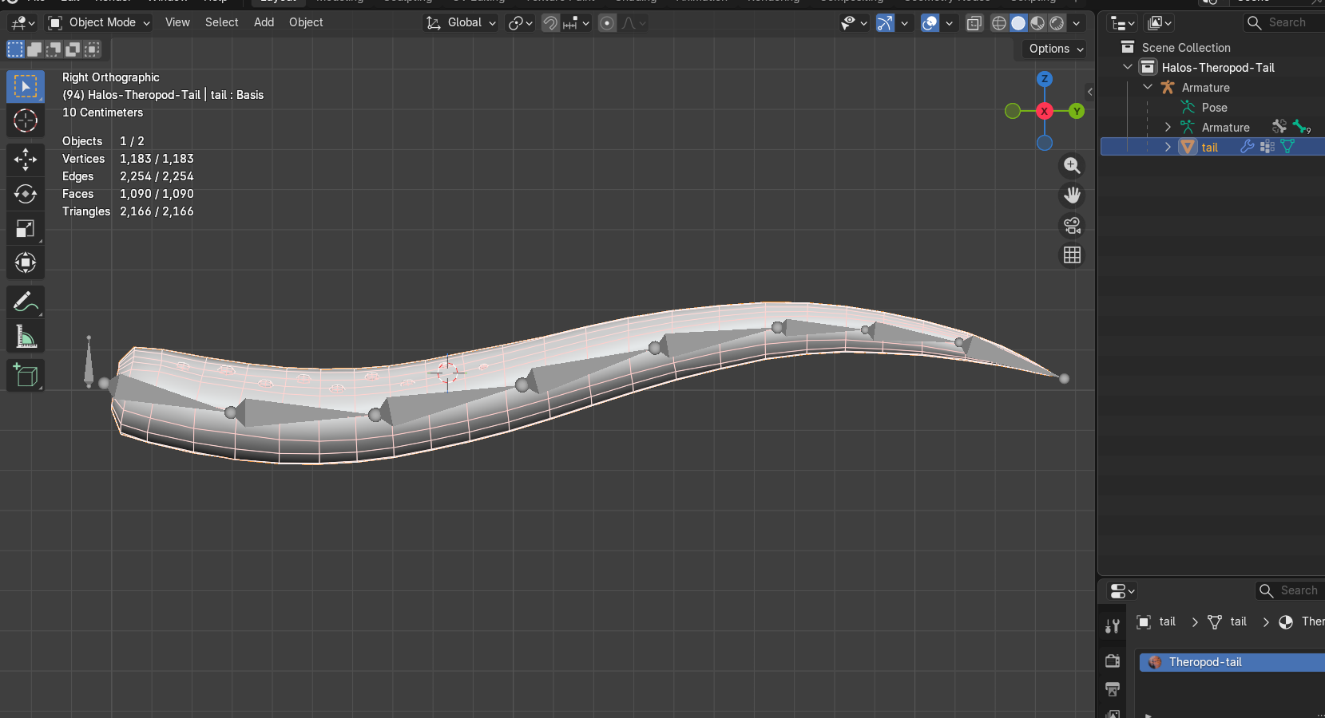Switch perspective/orthographic with grid icon
This screenshot has height=718, width=1325.
pos(1072,255)
